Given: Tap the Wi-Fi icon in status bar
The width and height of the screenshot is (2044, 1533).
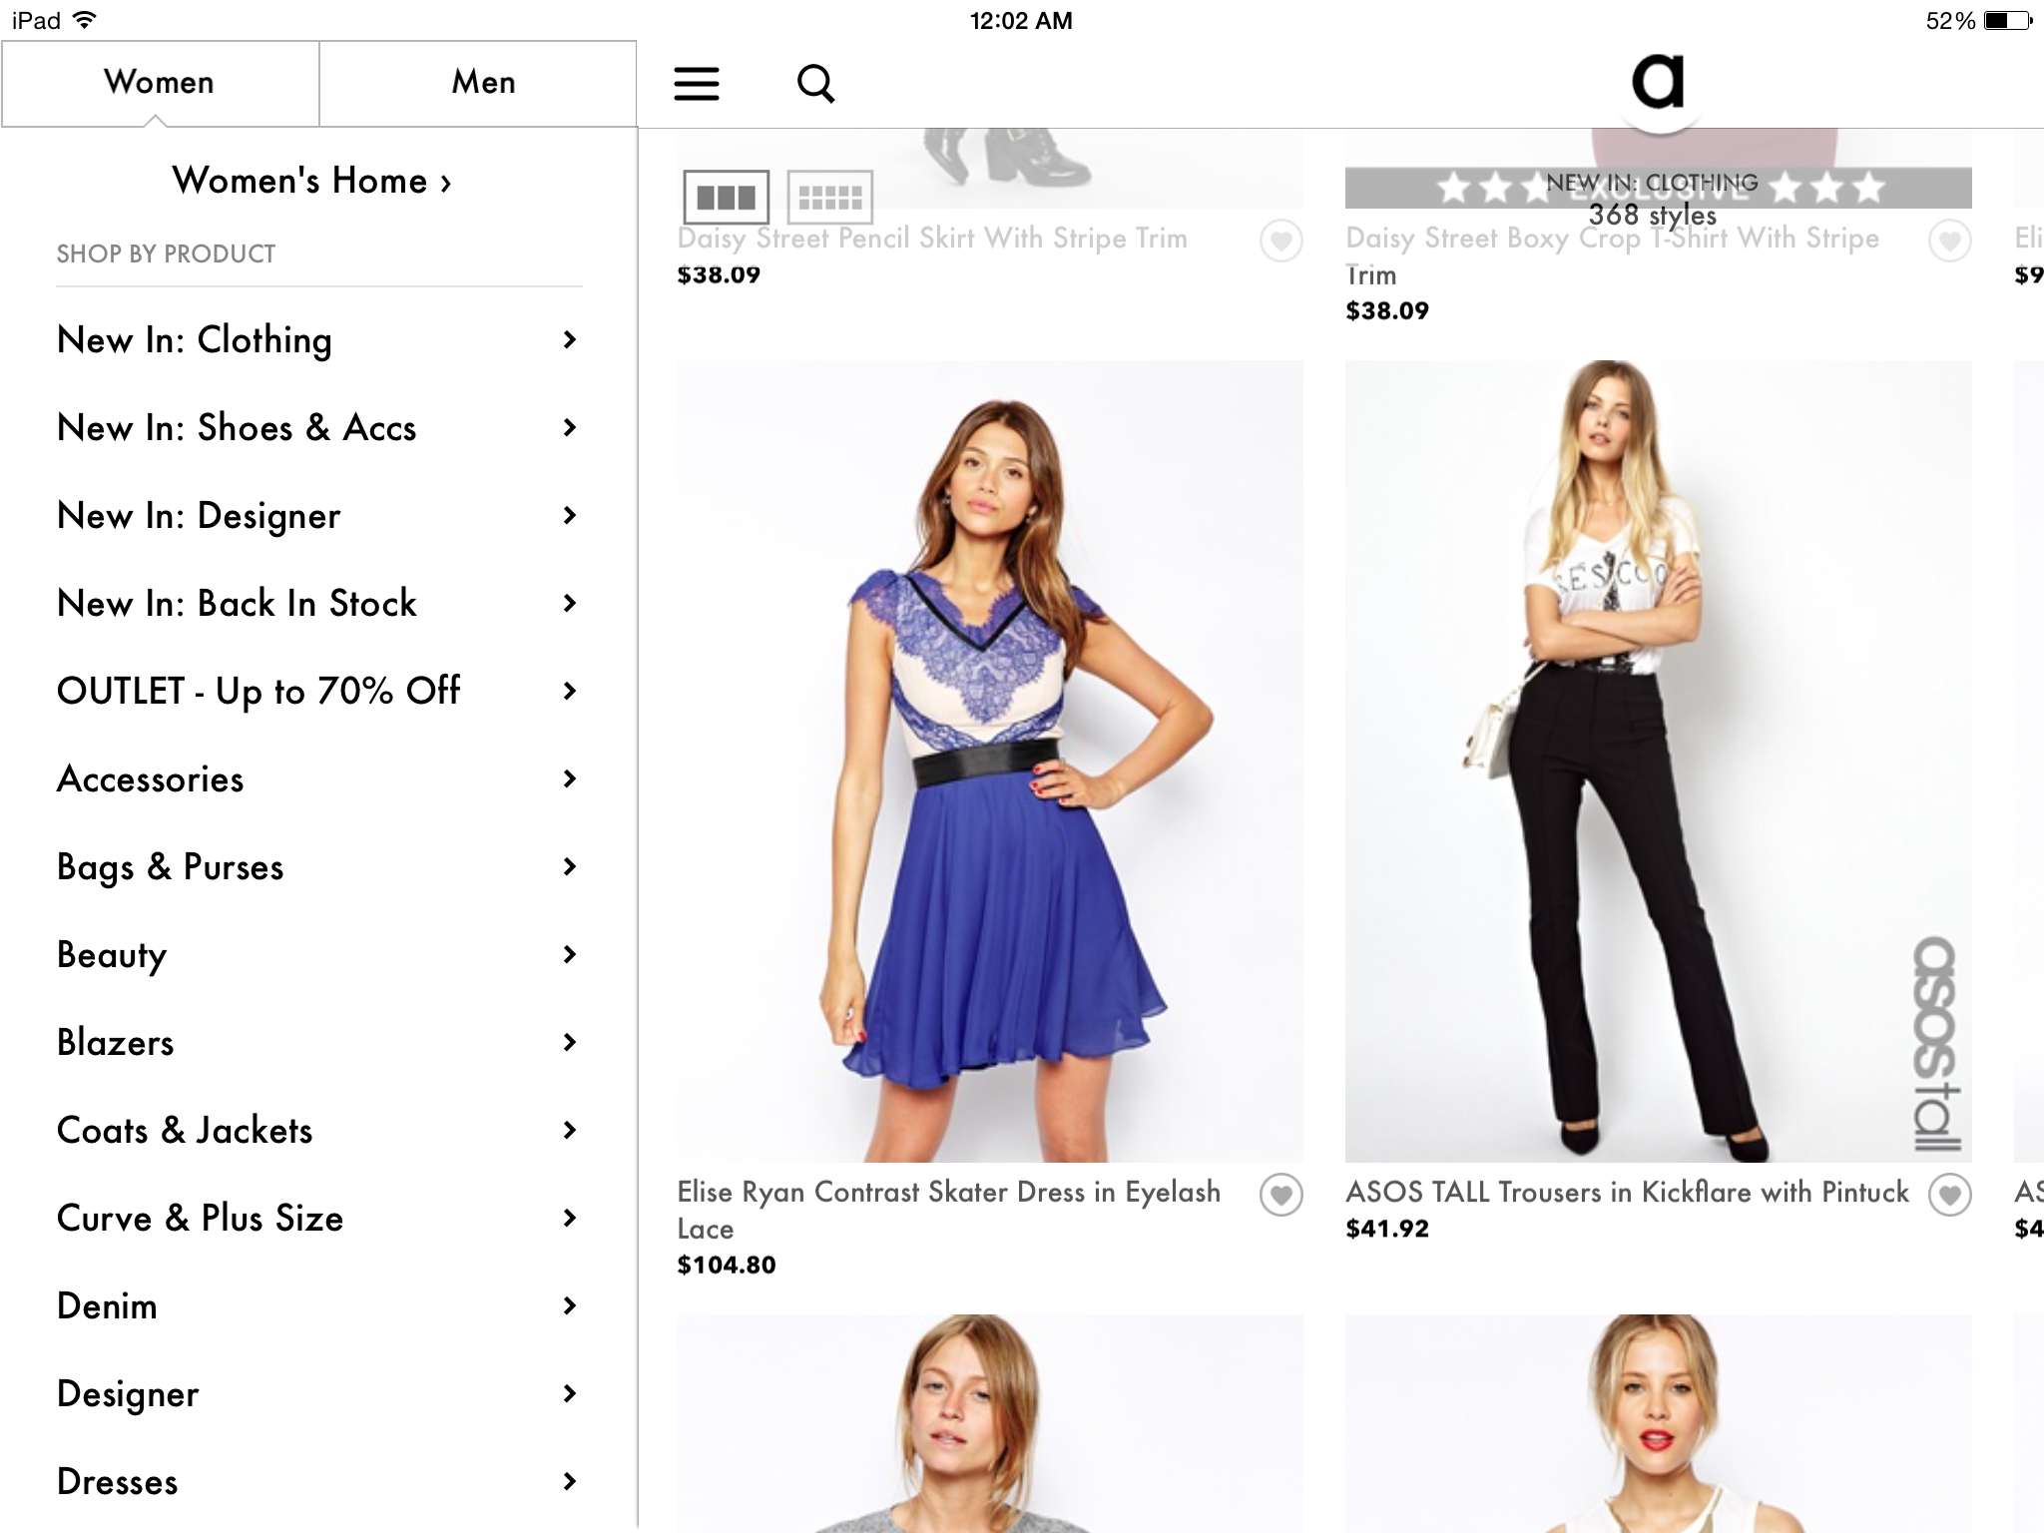Looking at the screenshot, I should click(x=86, y=20).
